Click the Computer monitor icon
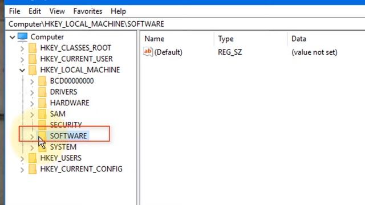 pyautogui.click(x=23, y=37)
